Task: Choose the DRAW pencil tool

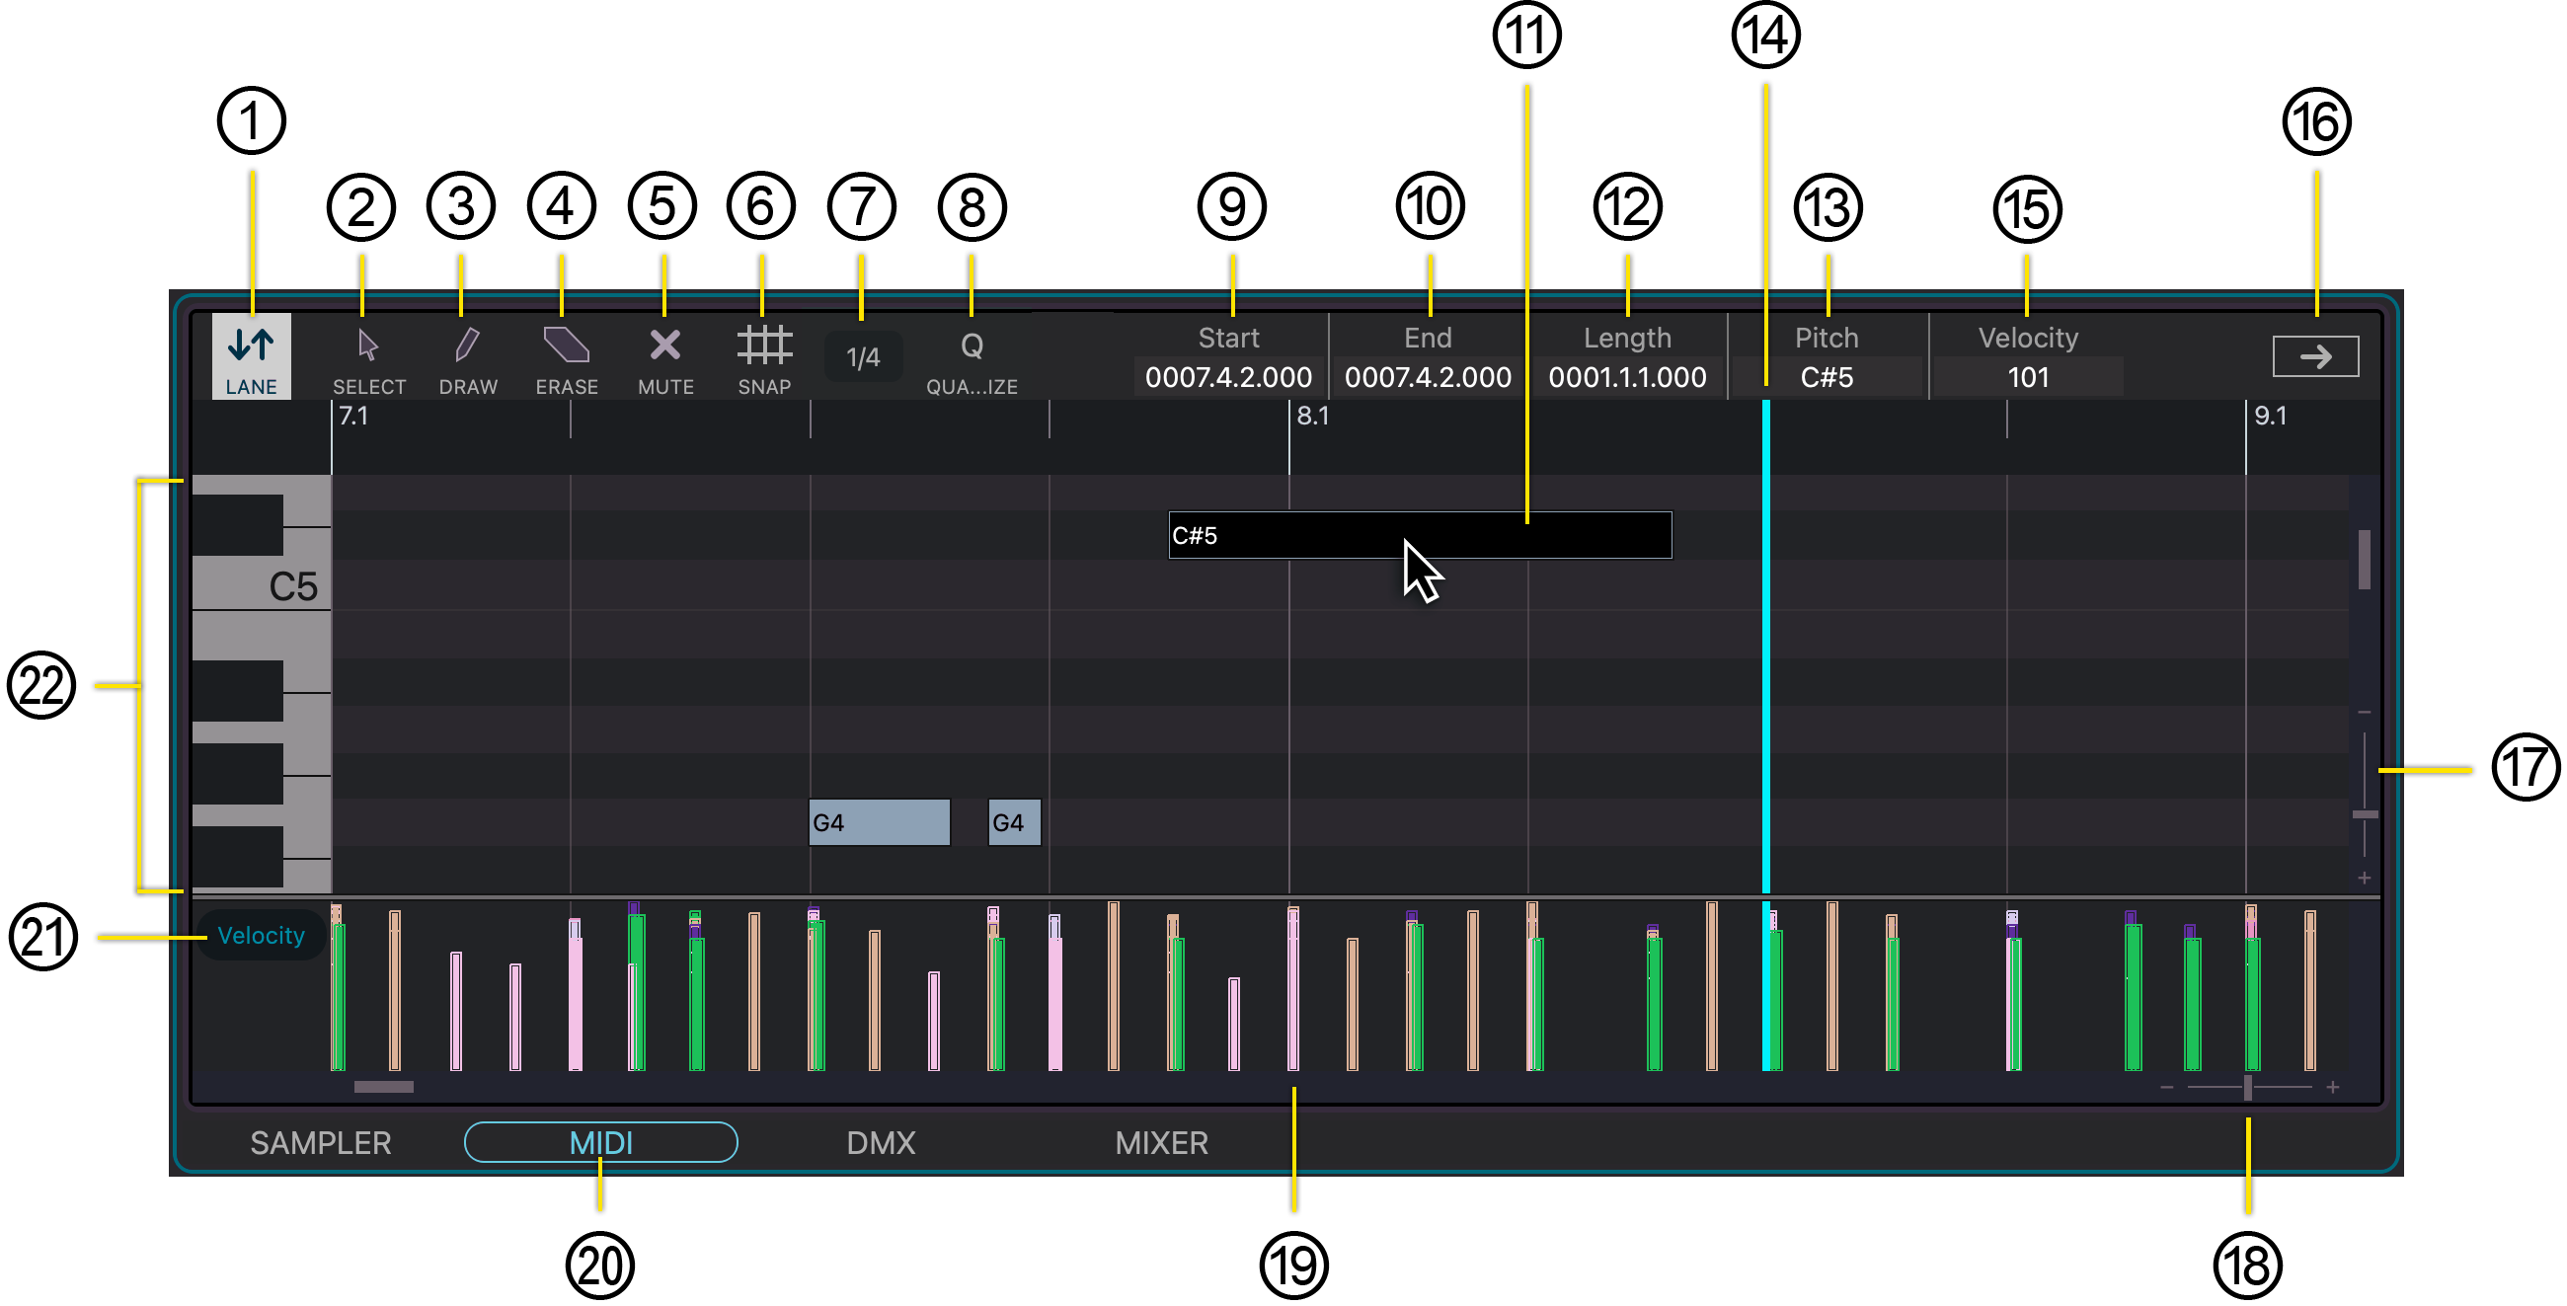Action: (x=466, y=346)
